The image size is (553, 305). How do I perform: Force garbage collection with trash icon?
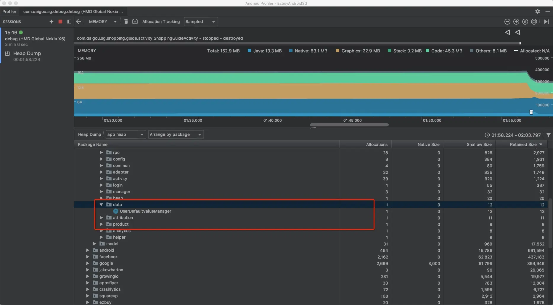pos(126,22)
